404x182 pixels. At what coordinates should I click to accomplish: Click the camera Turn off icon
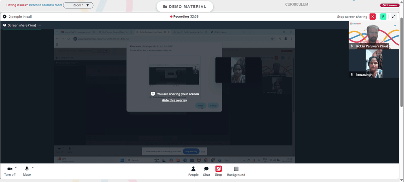click(10, 169)
